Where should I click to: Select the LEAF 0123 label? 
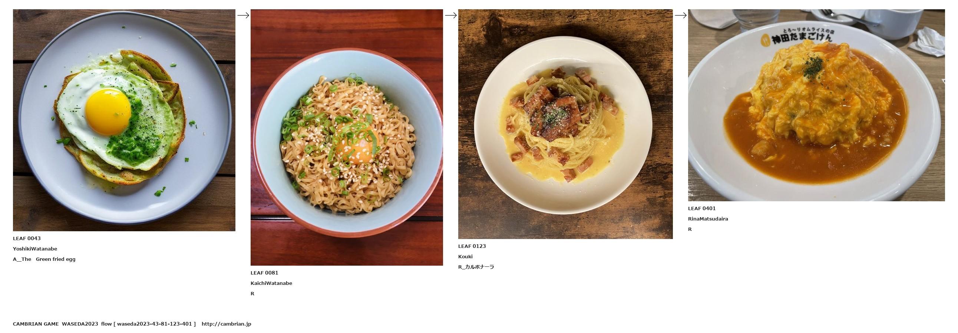(x=472, y=246)
